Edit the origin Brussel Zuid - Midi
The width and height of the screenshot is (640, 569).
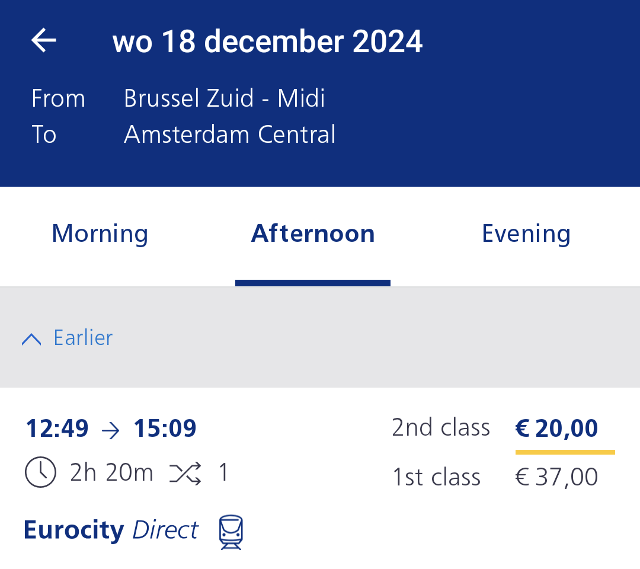(x=225, y=98)
